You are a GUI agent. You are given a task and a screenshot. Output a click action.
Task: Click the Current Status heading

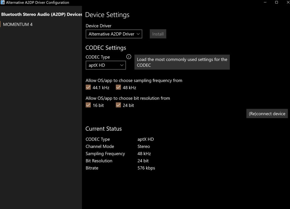coord(104,129)
